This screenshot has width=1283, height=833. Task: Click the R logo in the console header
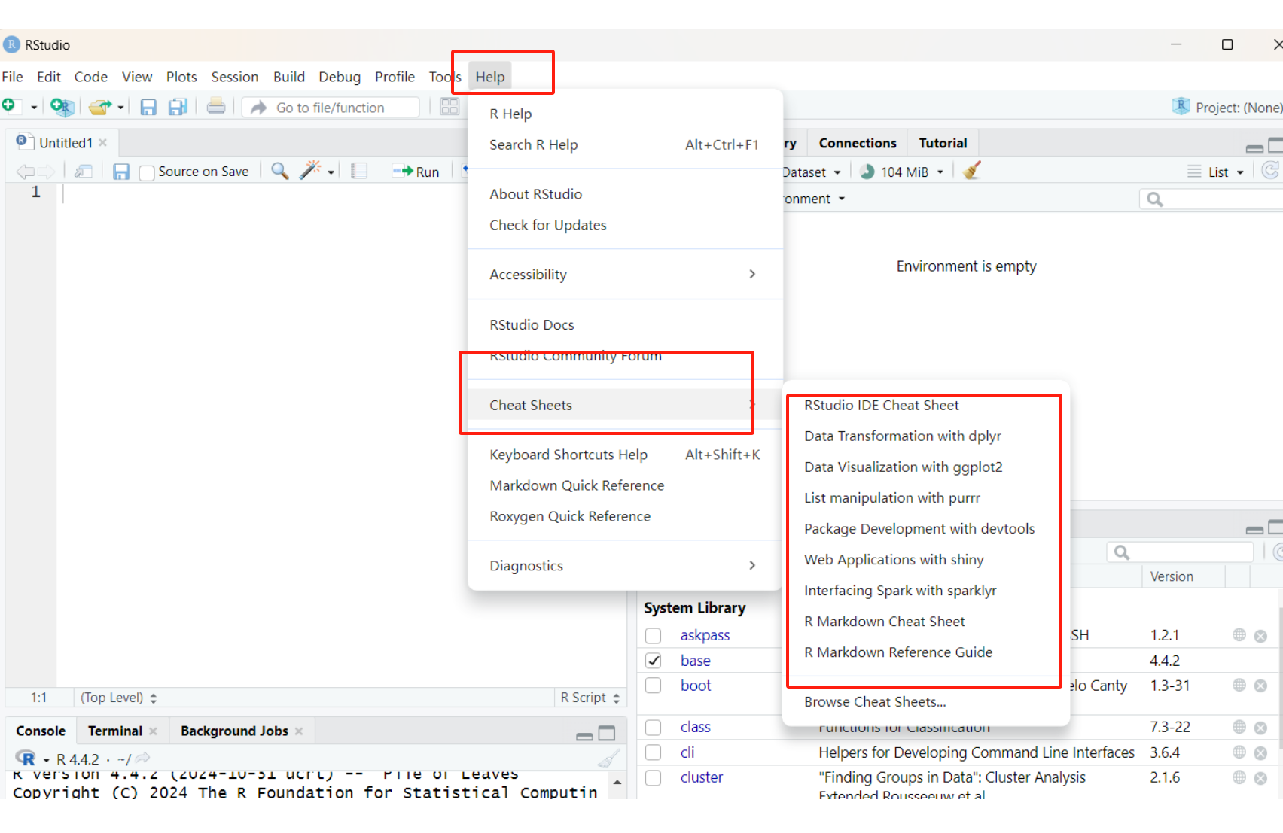(x=26, y=759)
